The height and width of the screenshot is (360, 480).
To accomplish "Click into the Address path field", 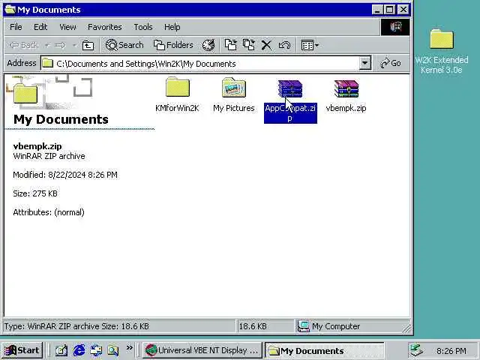I will click(x=200, y=63).
